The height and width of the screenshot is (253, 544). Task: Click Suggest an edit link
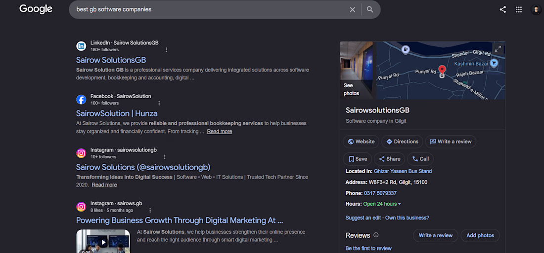pyautogui.click(x=363, y=217)
